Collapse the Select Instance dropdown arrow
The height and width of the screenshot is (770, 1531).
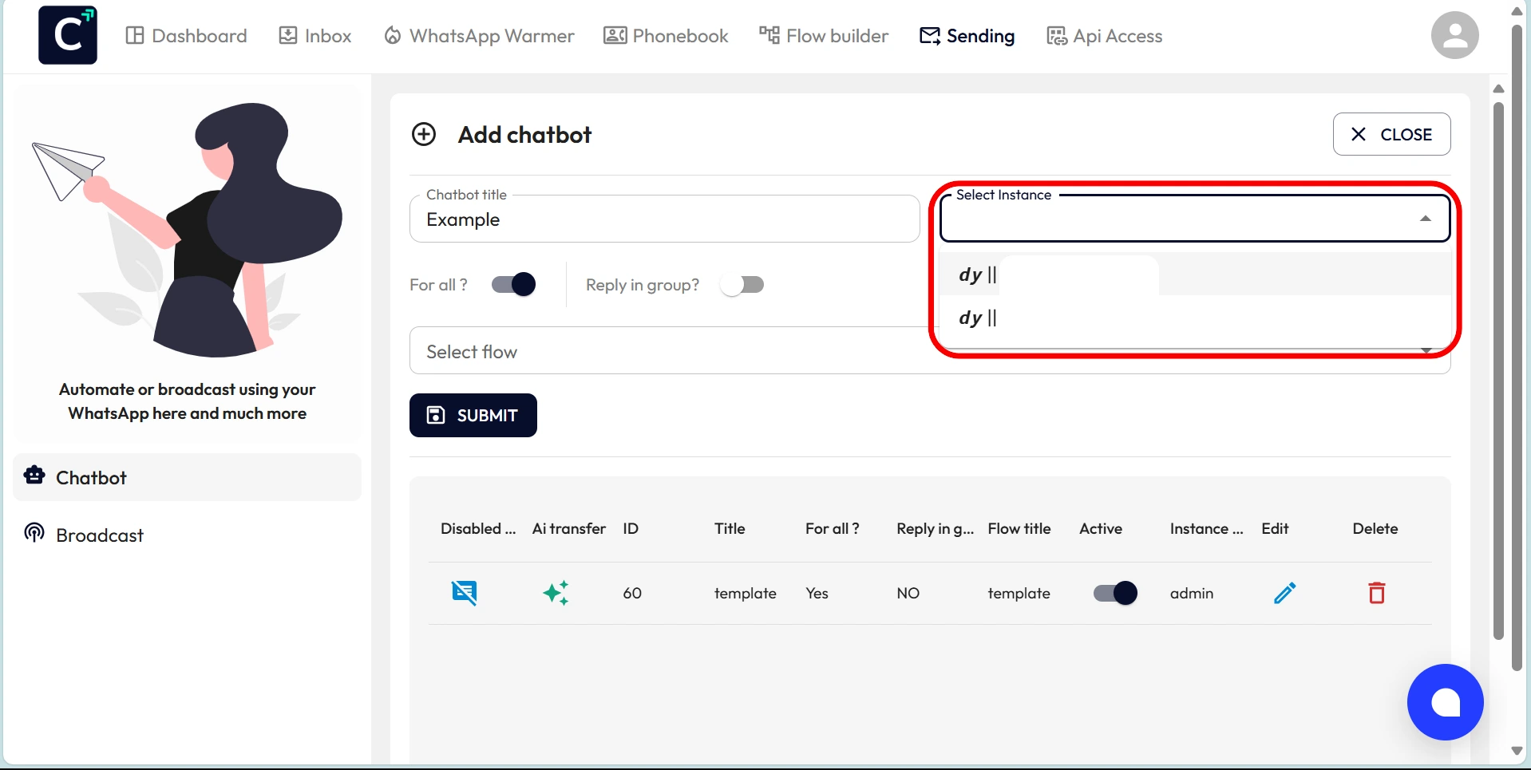[1425, 219]
